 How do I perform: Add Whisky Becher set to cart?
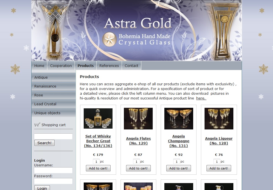[98, 168]
